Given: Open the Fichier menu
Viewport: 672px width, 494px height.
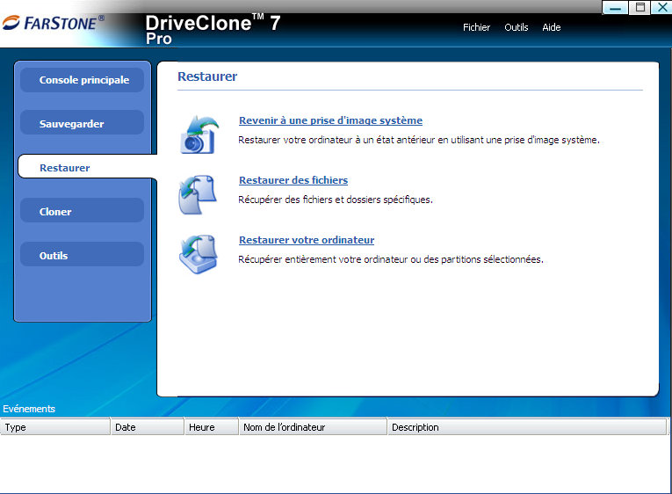Looking at the screenshot, I should (476, 27).
